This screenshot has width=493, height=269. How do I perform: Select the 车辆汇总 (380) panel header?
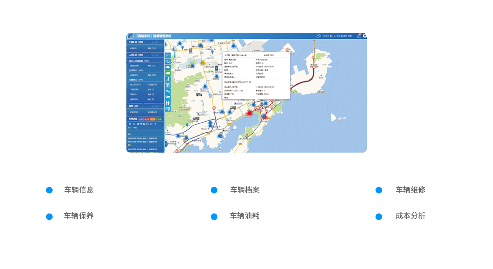145,42
